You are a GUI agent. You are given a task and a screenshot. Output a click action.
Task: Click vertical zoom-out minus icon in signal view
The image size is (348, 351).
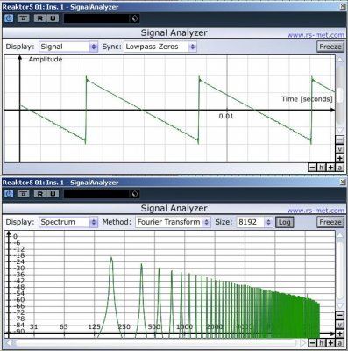click(339, 140)
